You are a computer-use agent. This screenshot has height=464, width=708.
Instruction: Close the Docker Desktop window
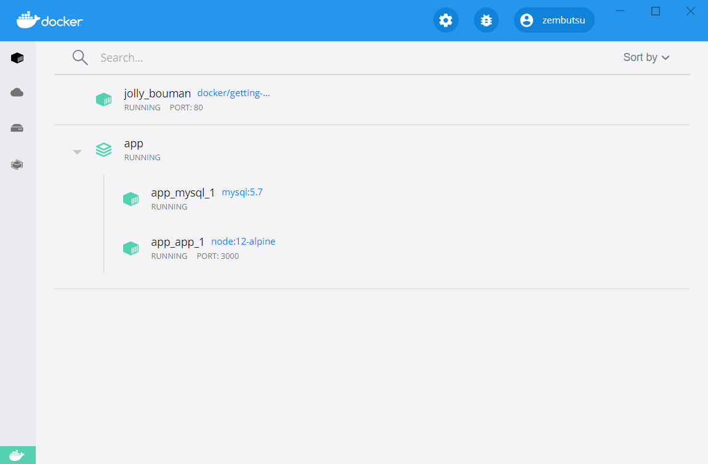coord(690,11)
